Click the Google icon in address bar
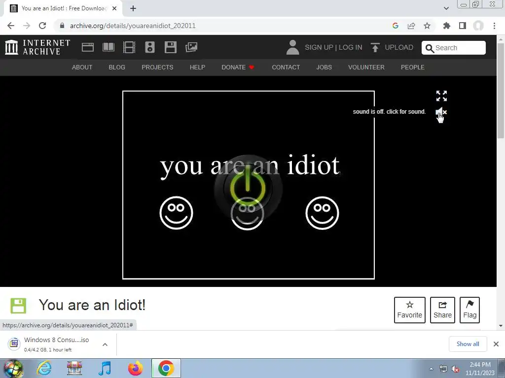 pyautogui.click(x=396, y=26)
